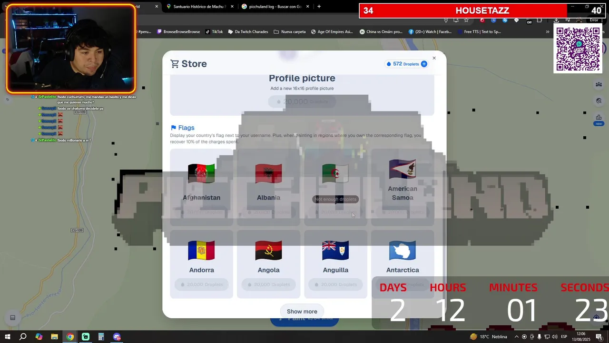Click the sidebar icon at bottom left
Image resolution: width=609 pixels, height=343 pixels.
[x=13, y=318]
